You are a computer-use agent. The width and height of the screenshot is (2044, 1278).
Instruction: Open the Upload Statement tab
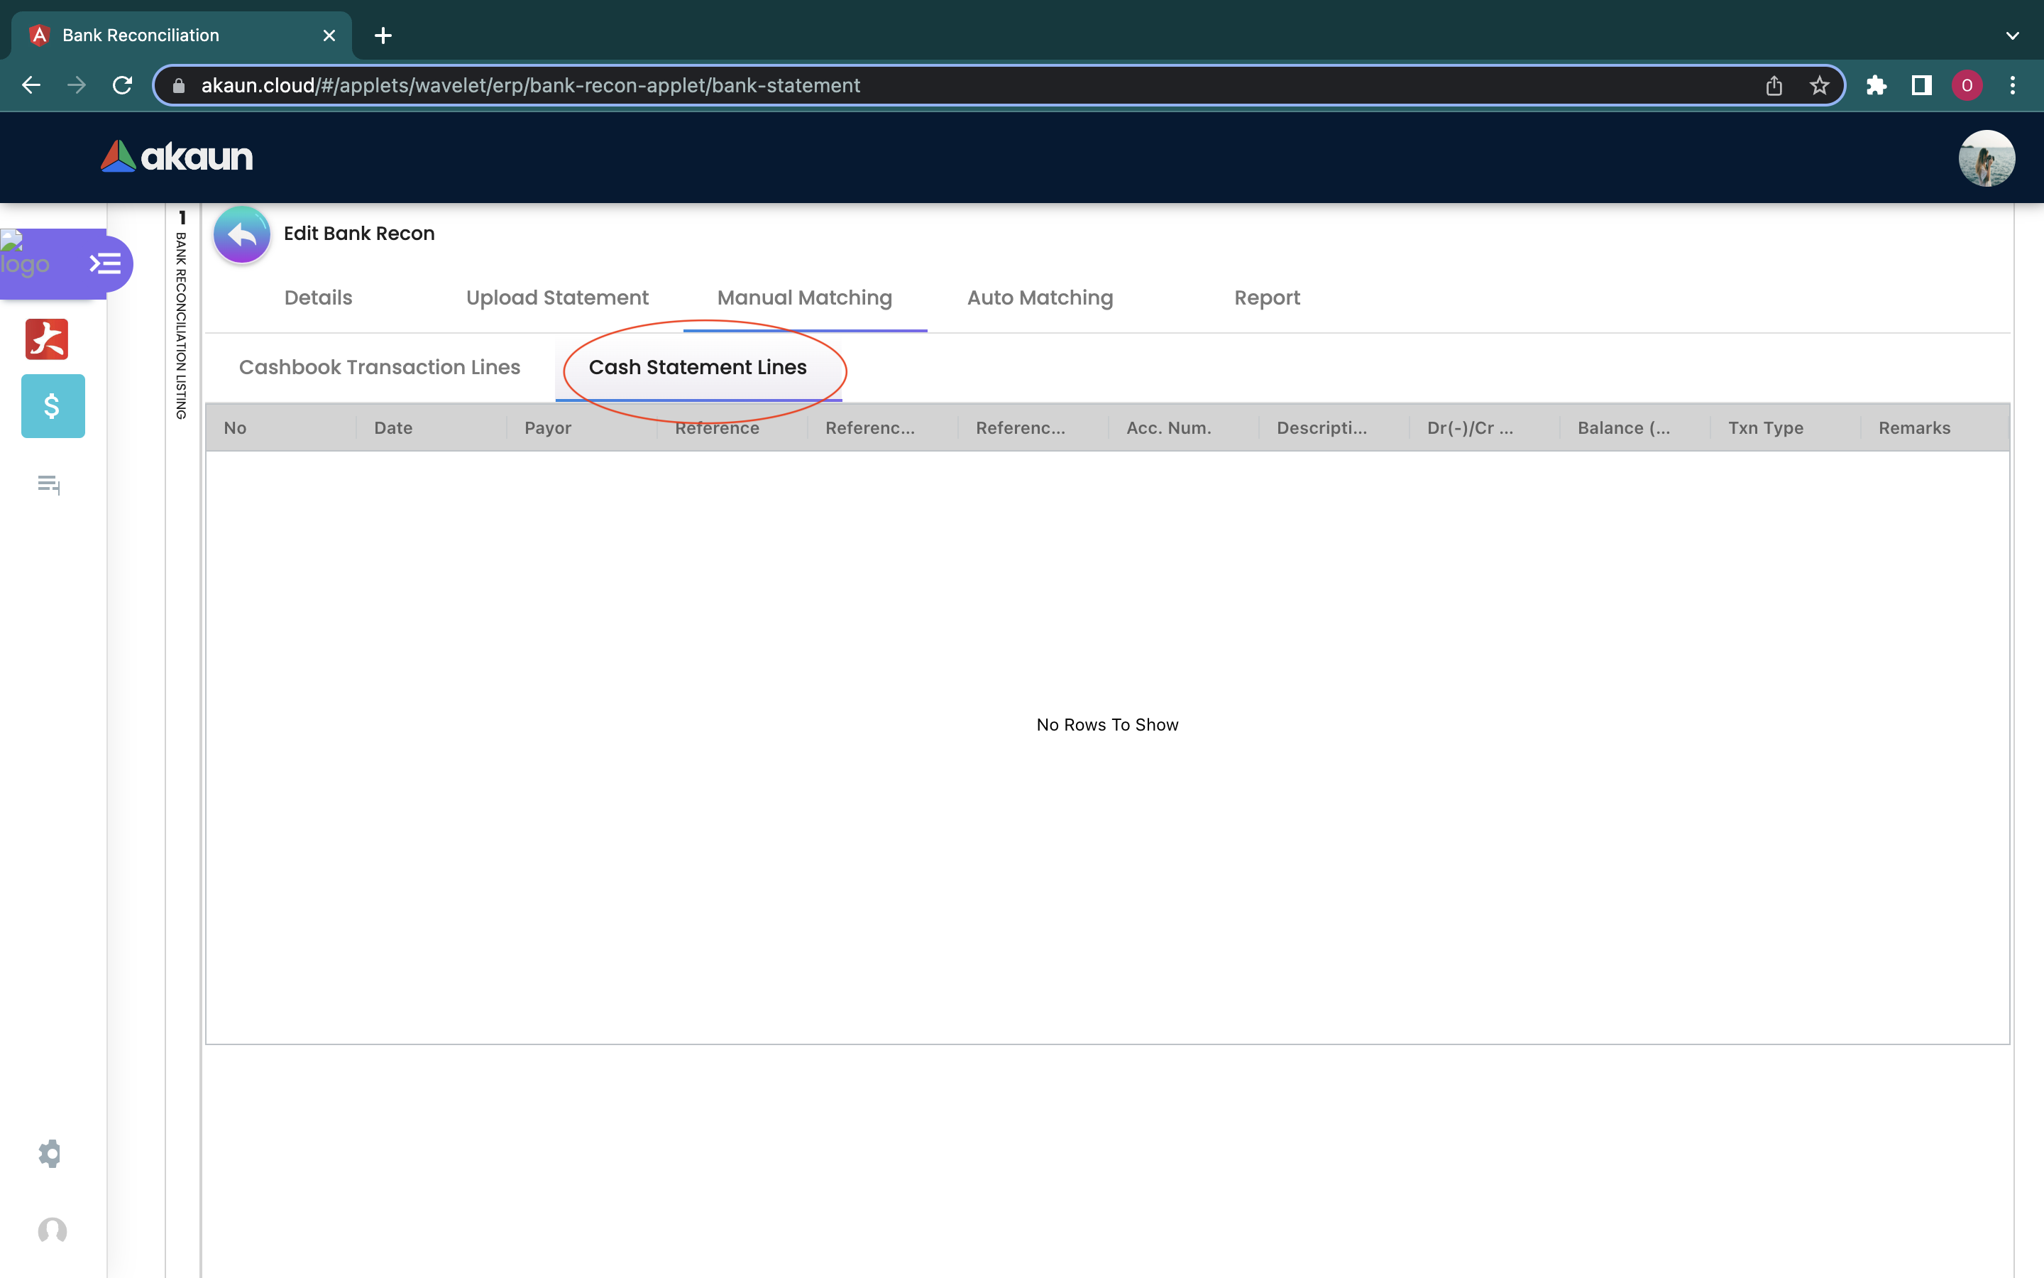pos(556,297)
